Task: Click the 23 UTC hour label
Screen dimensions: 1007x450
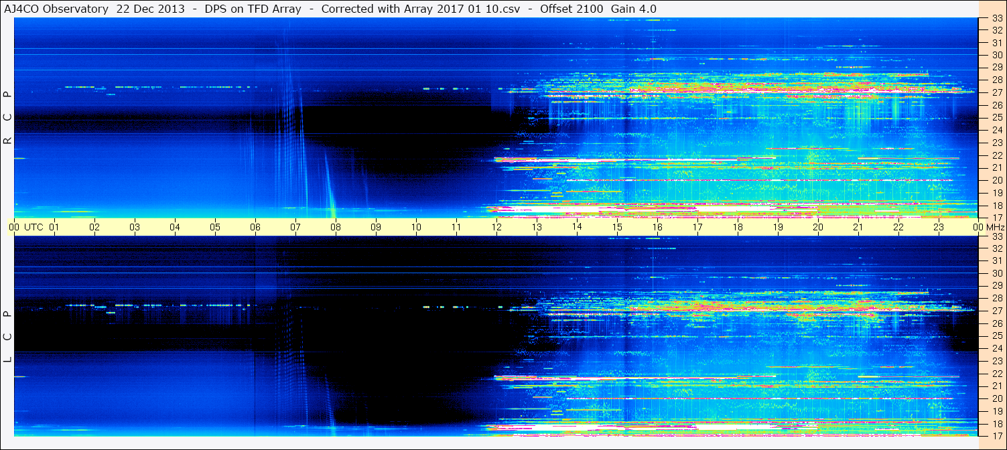Action: click(x=939, y=227)
